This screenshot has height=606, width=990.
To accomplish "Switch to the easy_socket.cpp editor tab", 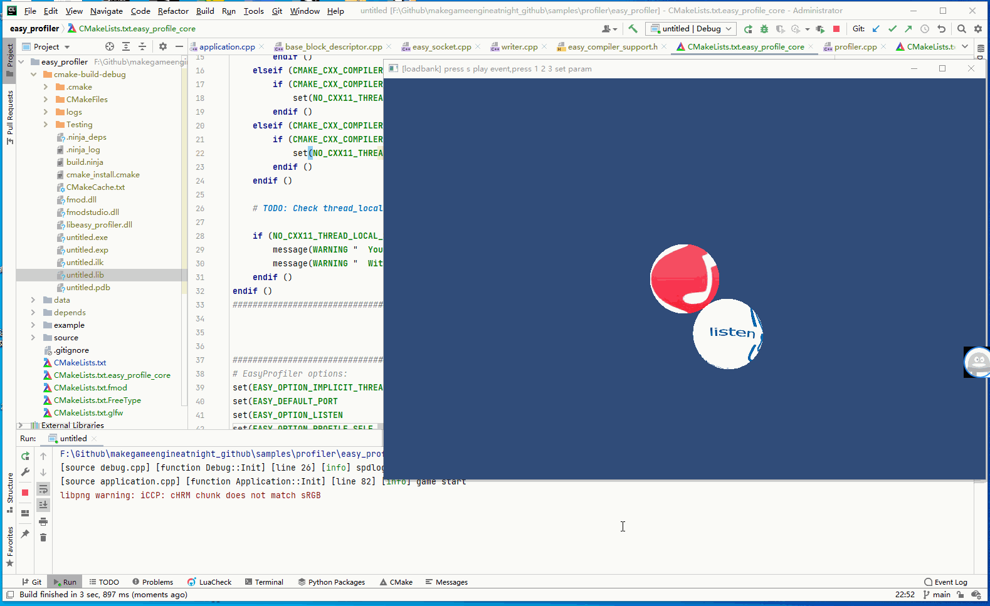I will point(441,46).
